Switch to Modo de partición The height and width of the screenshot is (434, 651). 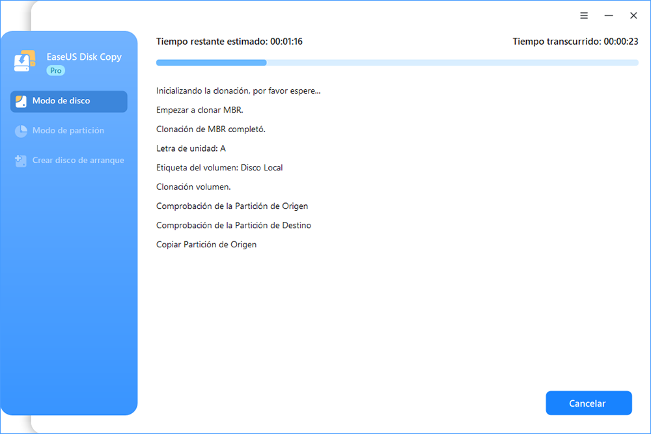tap(69, 131)
